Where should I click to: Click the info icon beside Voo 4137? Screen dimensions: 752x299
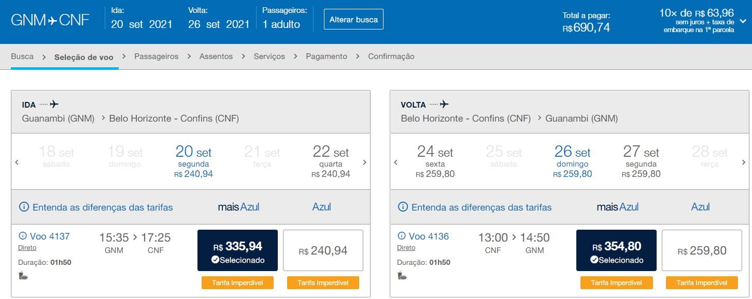pos(23,236)
